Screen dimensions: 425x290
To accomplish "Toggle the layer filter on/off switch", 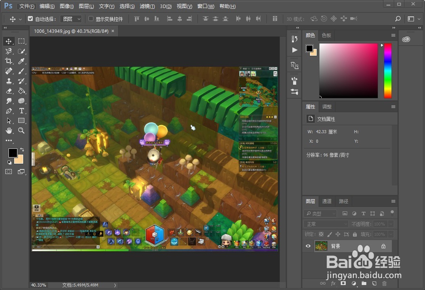I will click(392, 213).
